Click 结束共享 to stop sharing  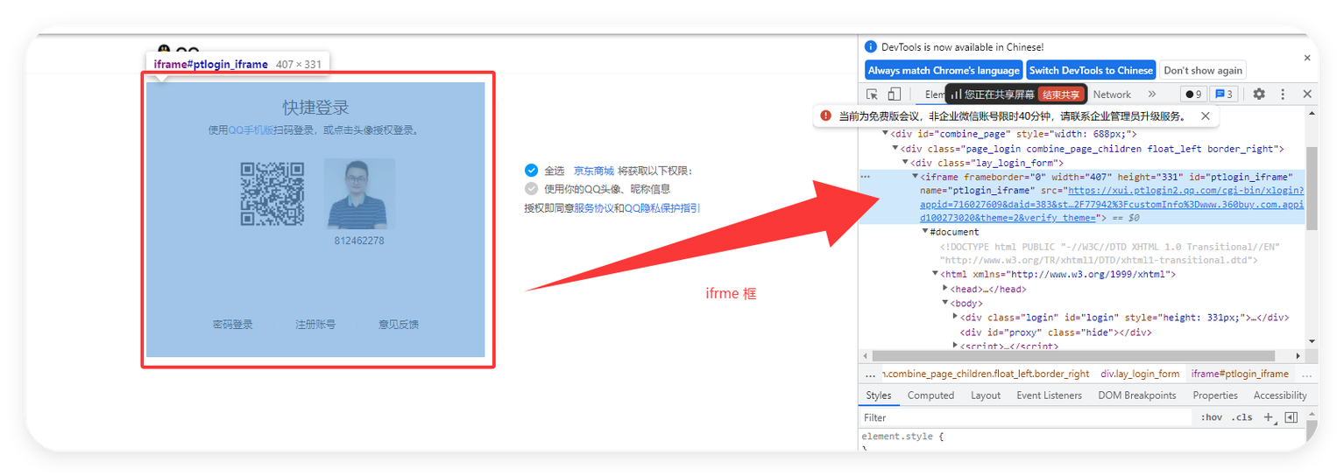point(1061,94)
